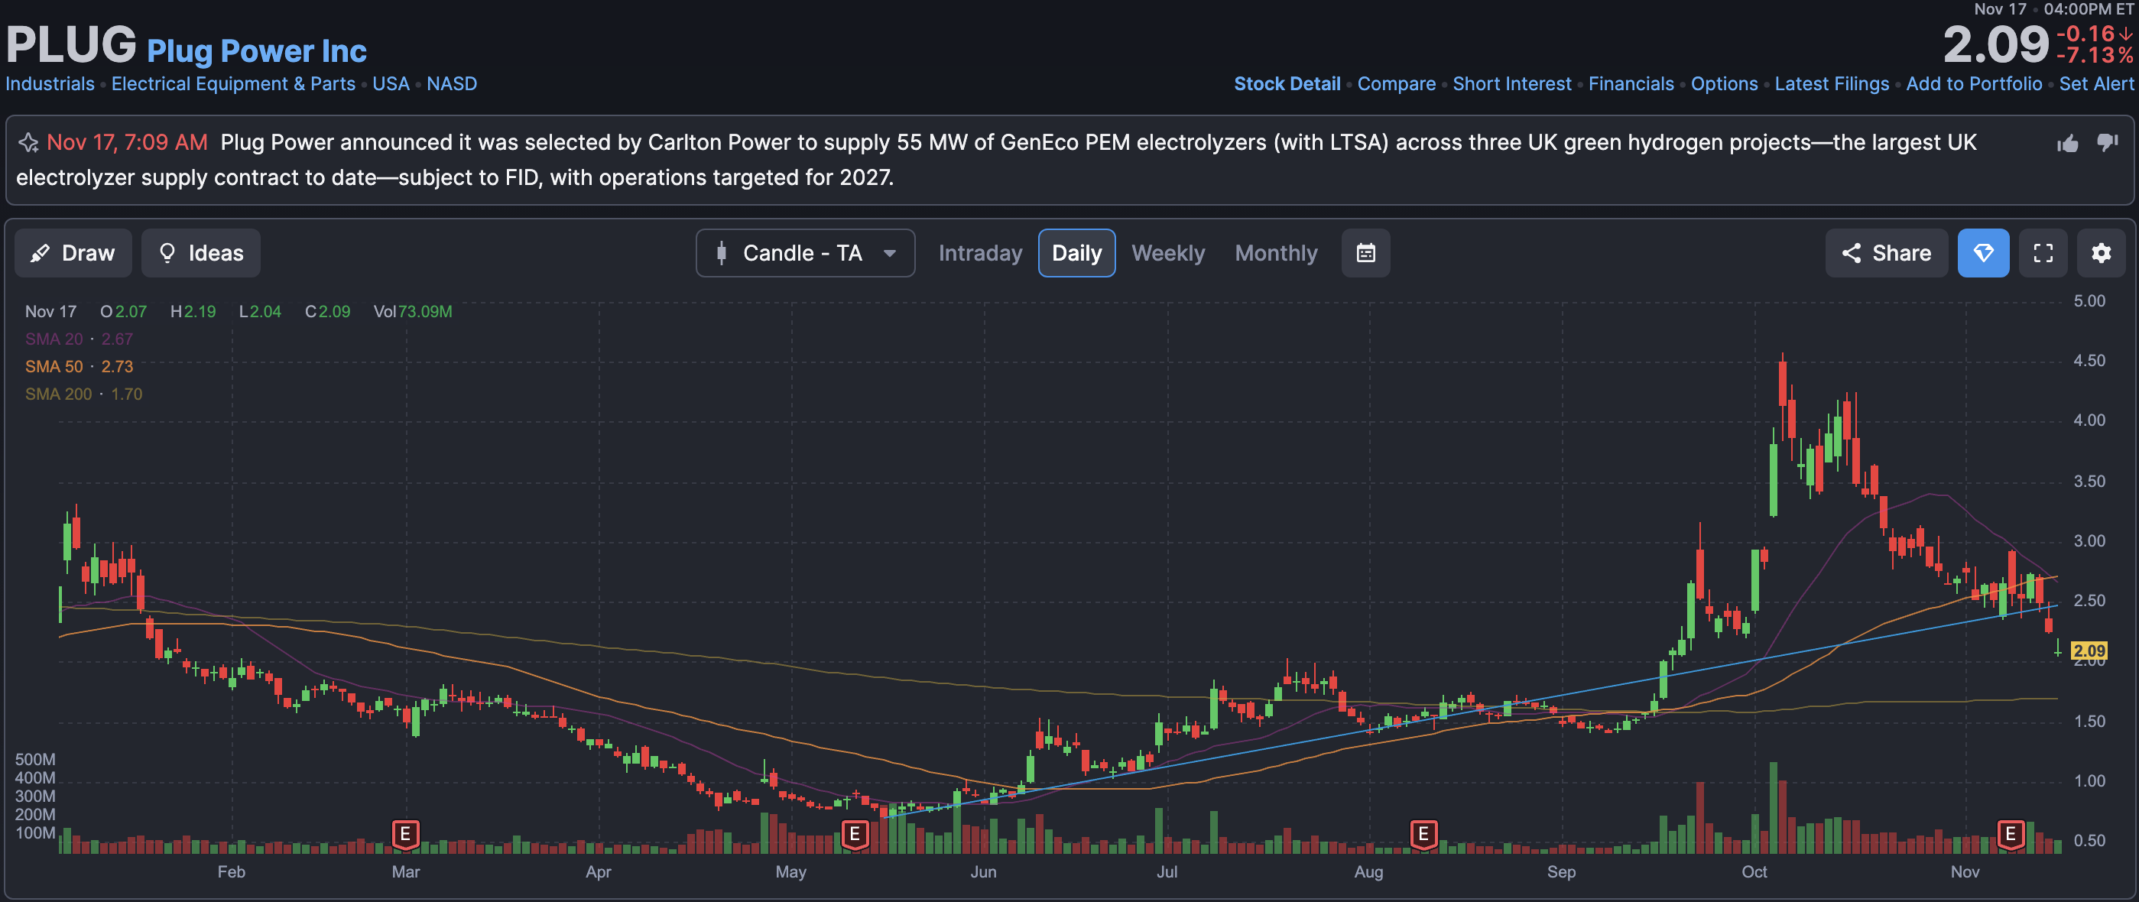2139x902 pixels.
Task: Click the thumbs down icon on news
Action: tap(2108, 142)
